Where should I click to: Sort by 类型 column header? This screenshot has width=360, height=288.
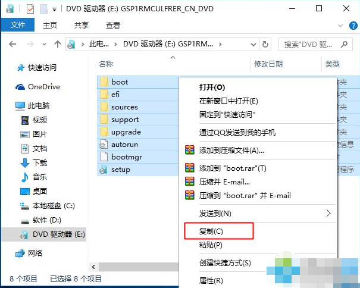click(x=332, y=64)
